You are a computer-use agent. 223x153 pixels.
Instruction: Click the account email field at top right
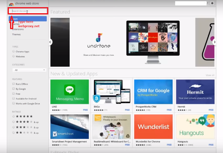(191, 3)
